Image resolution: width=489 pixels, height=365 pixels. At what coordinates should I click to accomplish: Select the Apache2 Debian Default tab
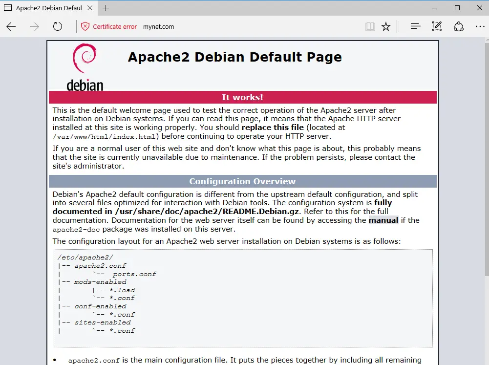49,8
